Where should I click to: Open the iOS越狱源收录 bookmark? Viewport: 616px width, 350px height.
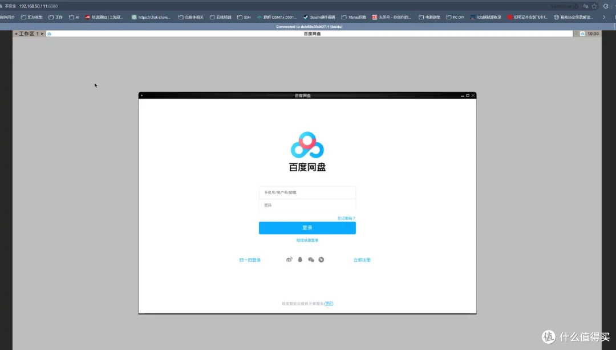485,17
